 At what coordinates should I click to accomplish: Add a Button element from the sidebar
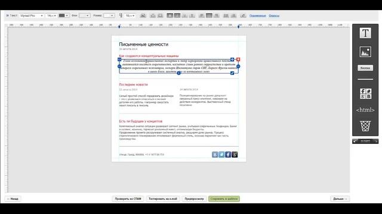tap(365, 68)
